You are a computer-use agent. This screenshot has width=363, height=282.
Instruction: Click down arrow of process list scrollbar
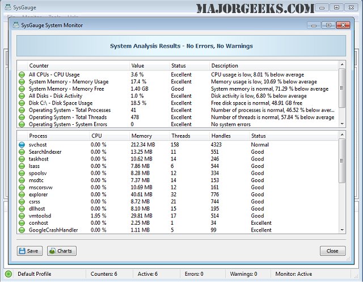coord(342,230)
